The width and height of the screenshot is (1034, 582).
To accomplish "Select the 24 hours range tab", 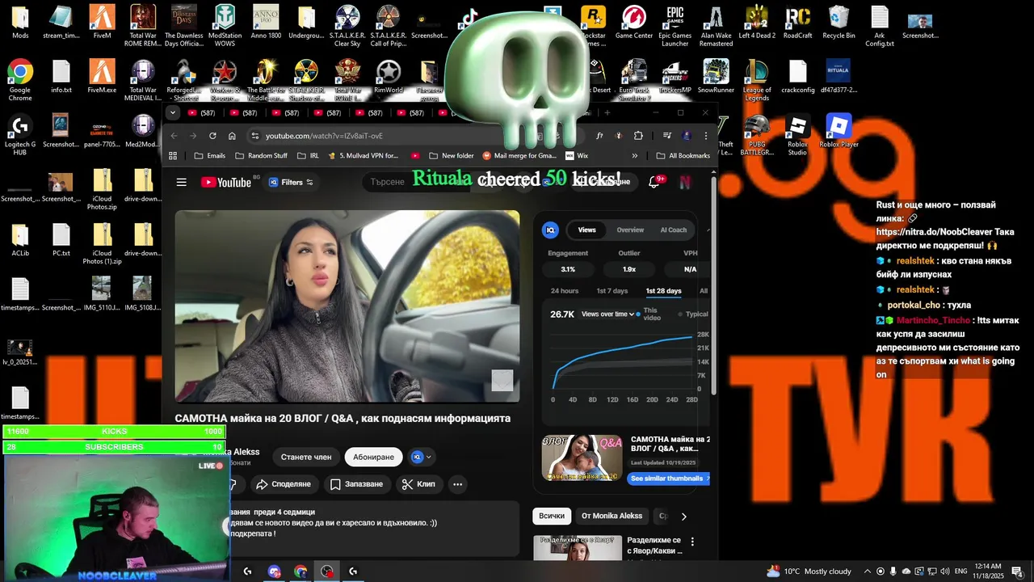I will (x=565, y=291).
